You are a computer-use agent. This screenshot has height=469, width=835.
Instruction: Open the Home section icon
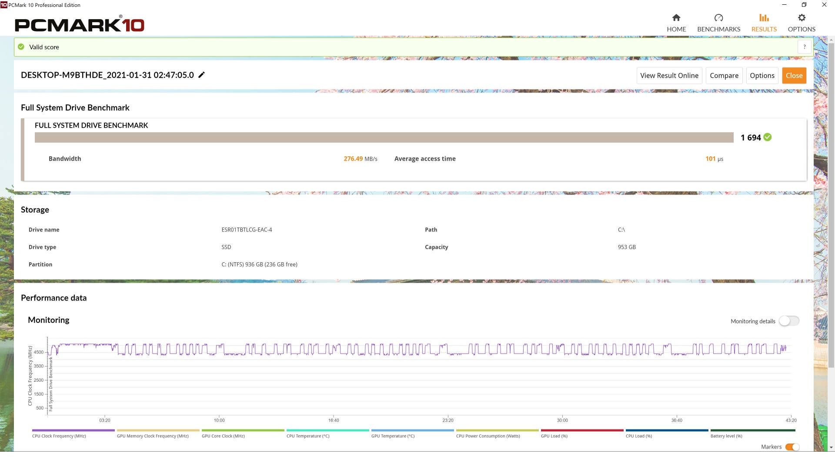tap(676, 18)
